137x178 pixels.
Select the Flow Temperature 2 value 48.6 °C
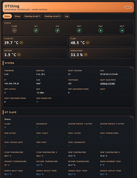[40, 156]
